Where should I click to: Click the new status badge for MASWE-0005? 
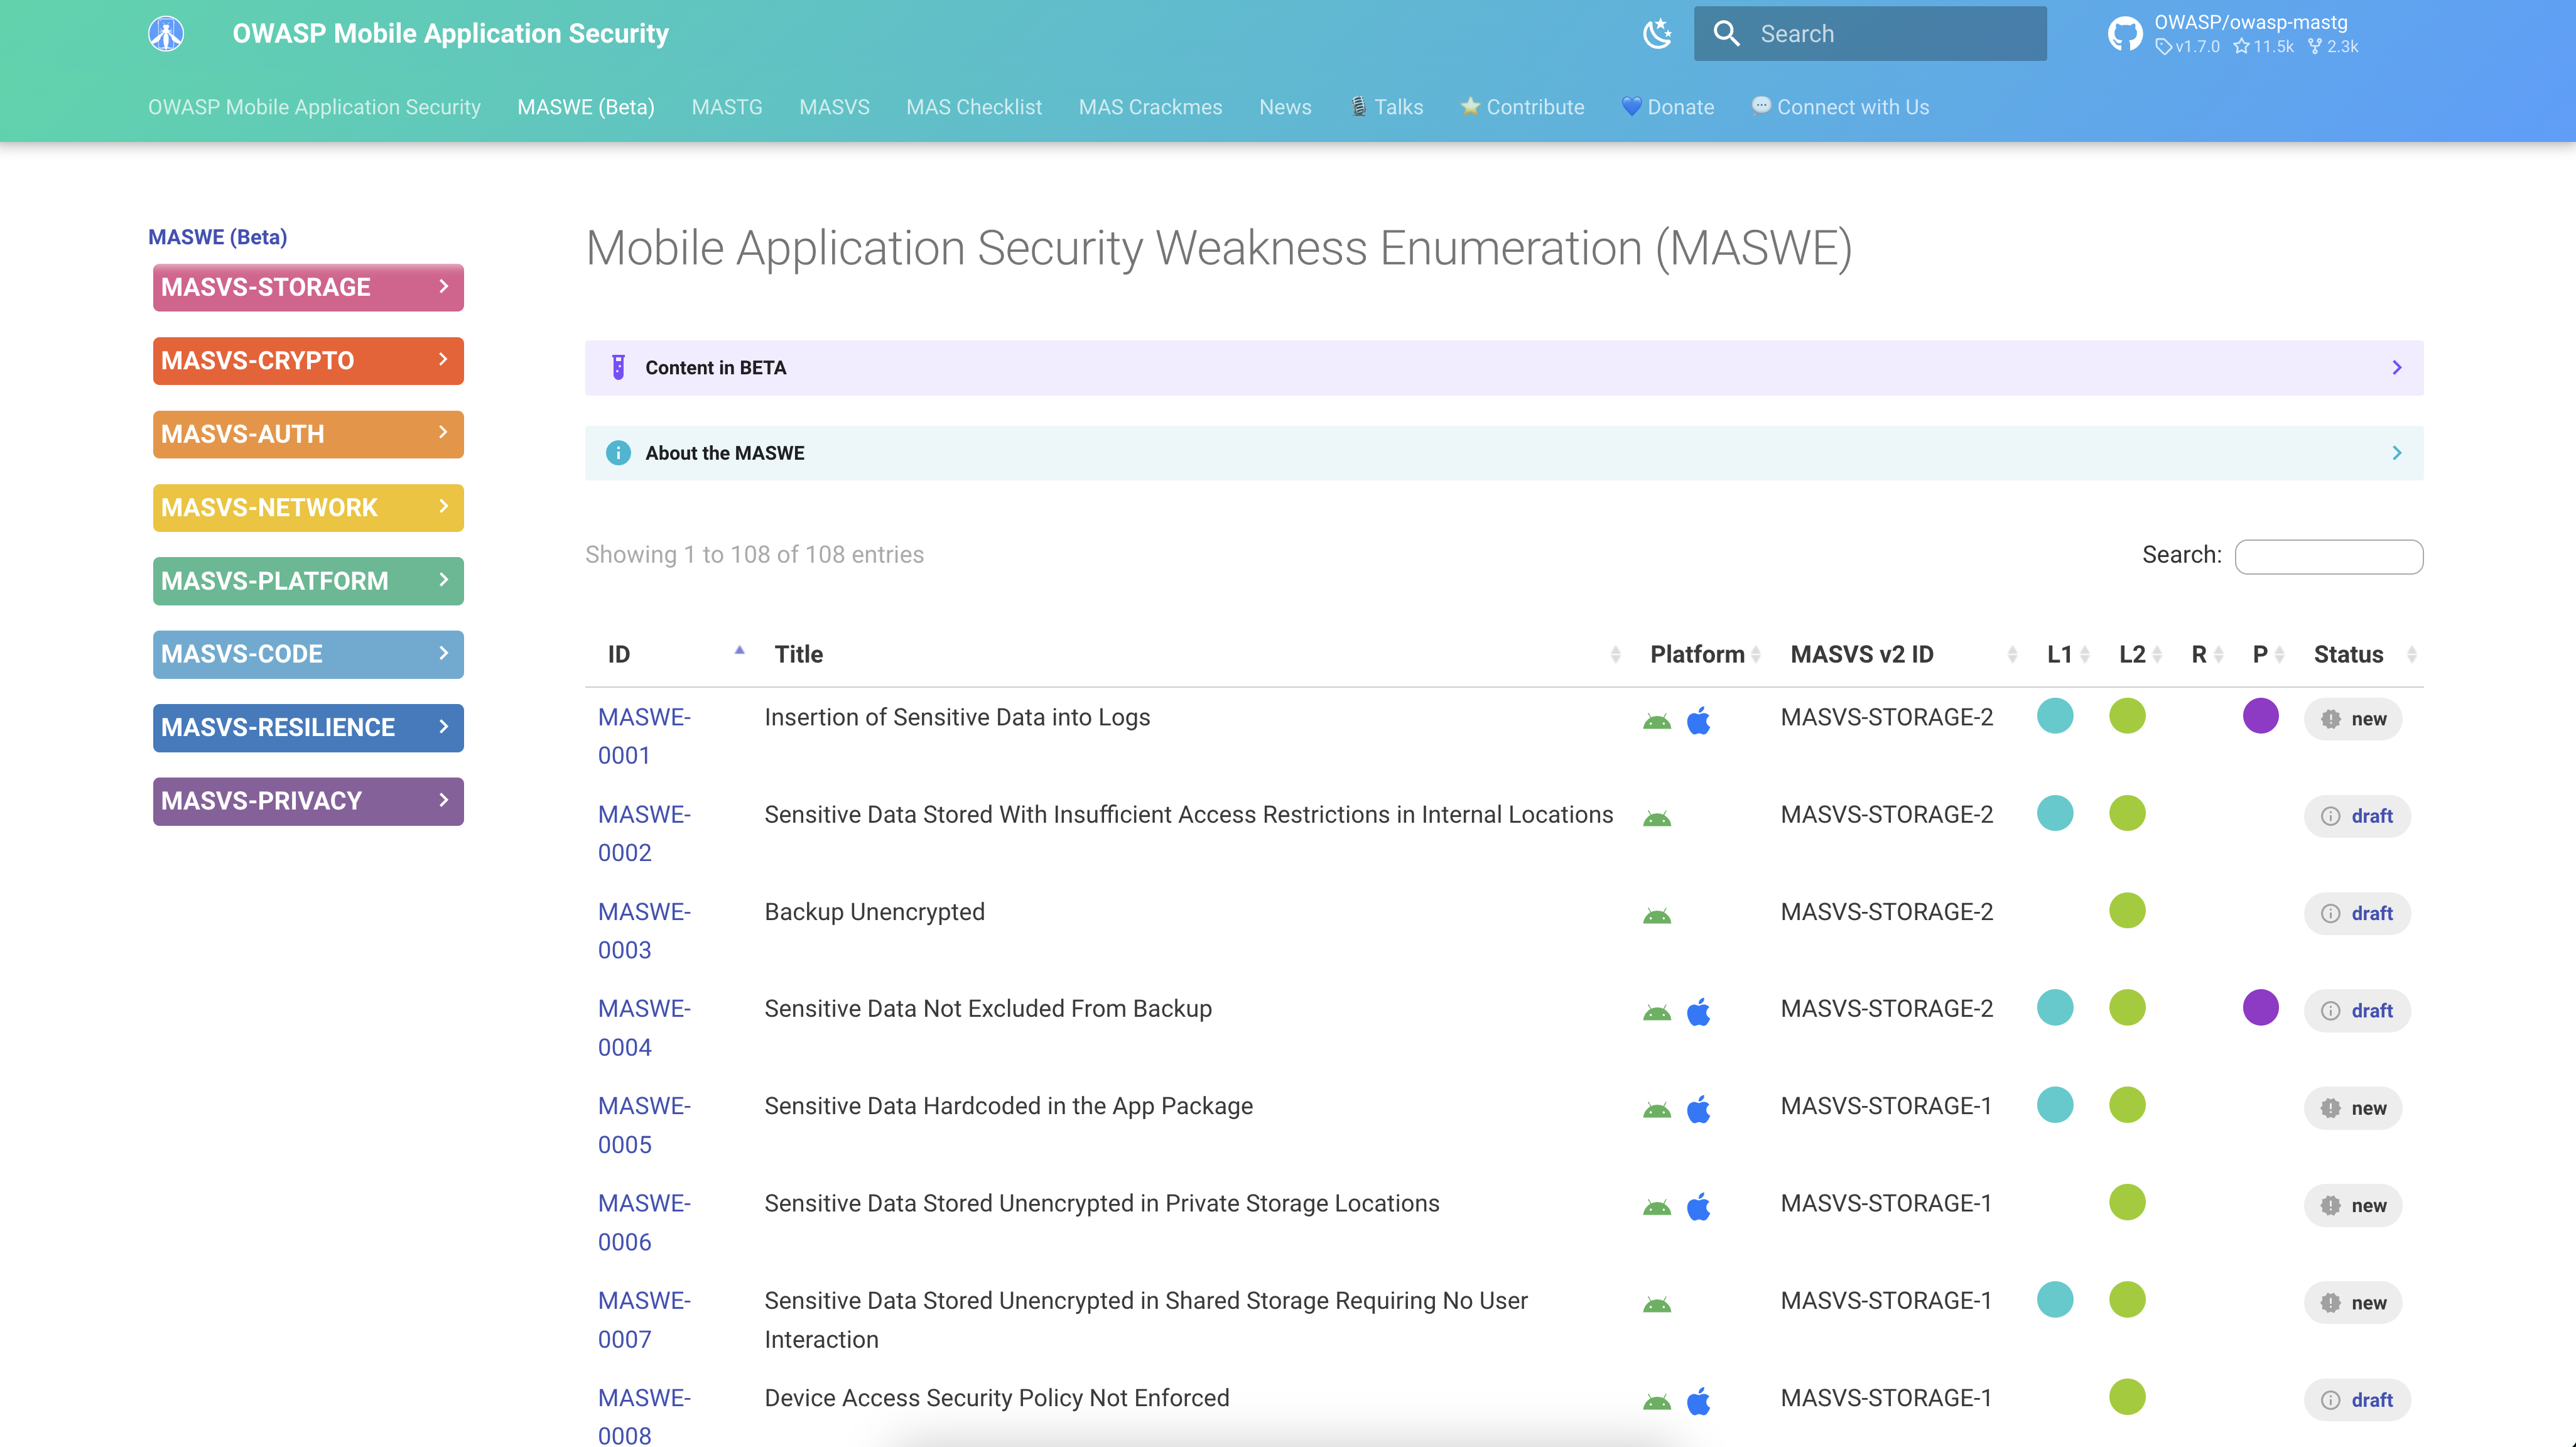point(2353,1108)
